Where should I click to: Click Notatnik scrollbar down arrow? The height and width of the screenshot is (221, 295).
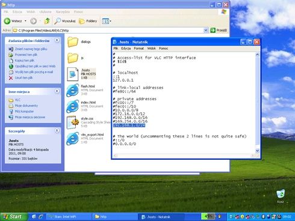257,151
